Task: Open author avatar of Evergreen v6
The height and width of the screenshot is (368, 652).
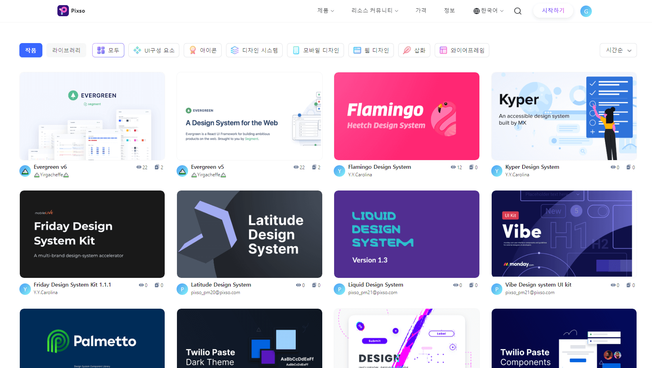Action: click(25, 171)
